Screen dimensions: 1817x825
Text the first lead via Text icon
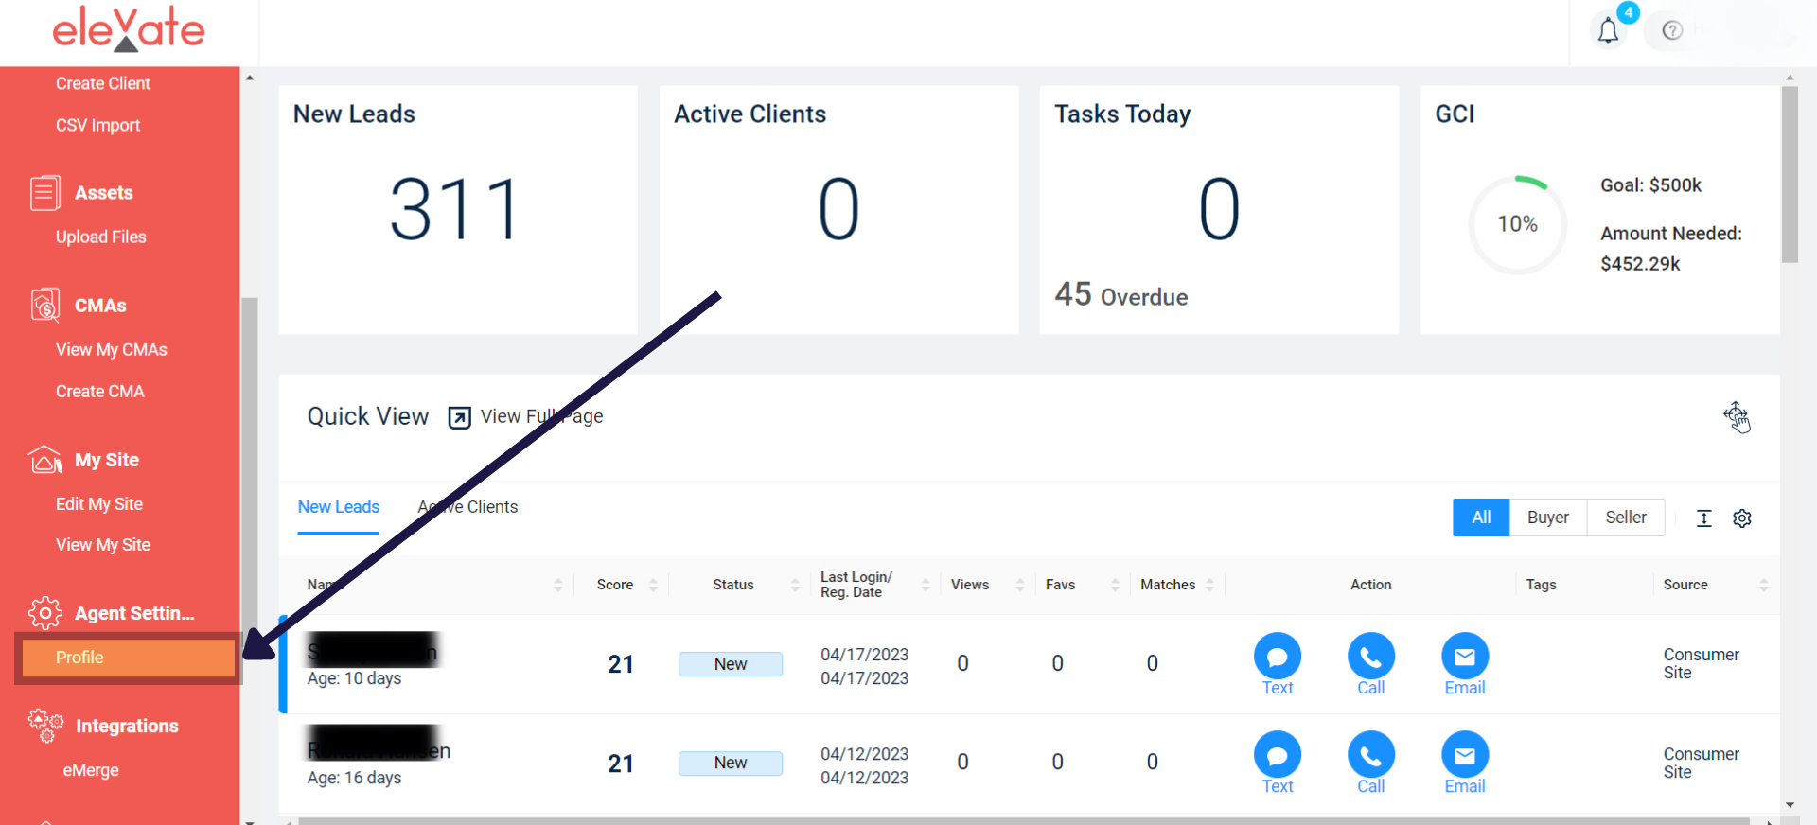1277,664
